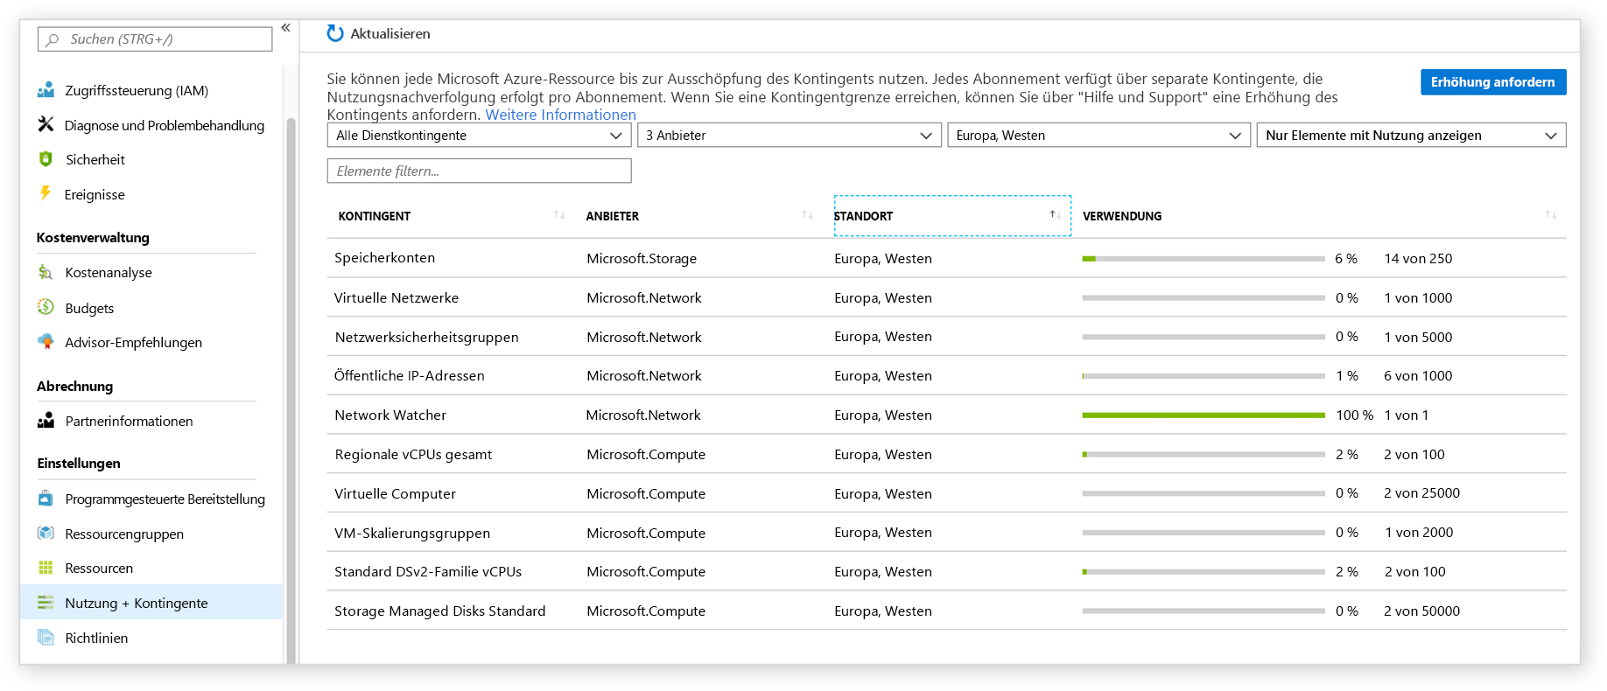Screen dimensions: 1607x691
Task: Click the Sicherheit shield icon
Action: [46, 159]
